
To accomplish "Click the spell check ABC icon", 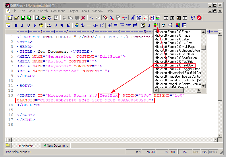I will 50,18.
